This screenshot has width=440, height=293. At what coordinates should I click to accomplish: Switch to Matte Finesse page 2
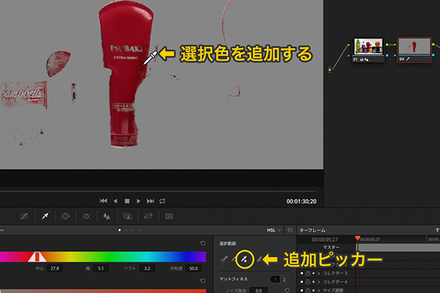point(284,280)
